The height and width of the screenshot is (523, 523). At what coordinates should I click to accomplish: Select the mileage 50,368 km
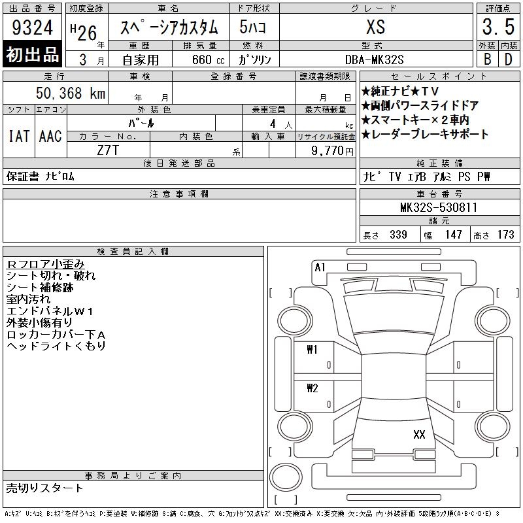pos(71,93)
